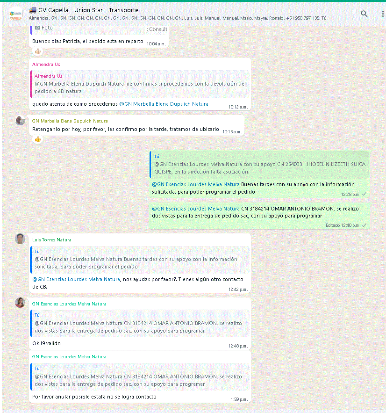Screen dimensions: 386x413
Task: Open GN Marbella Elena Dupuich avatar
Action: [20, 120]
